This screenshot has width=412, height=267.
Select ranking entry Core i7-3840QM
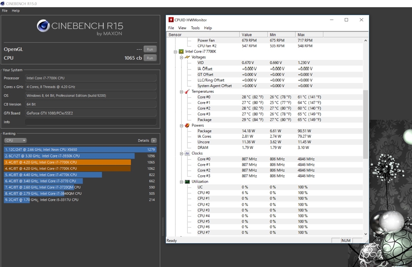pyautogui.click(x=80, y=194)
